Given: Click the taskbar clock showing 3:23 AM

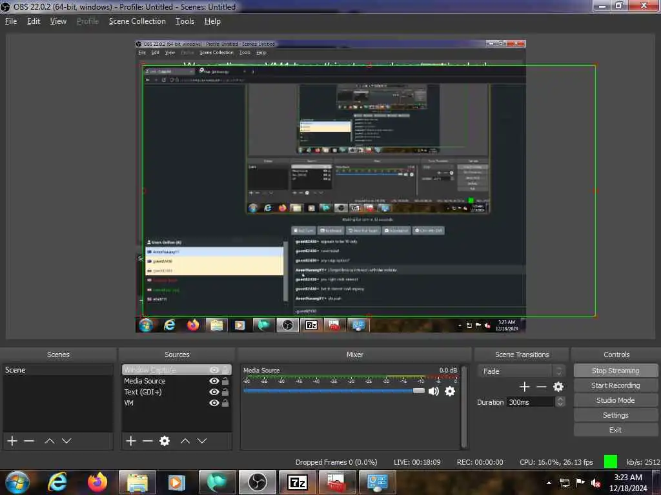Looking at the screenshot, I should (628, 483).
